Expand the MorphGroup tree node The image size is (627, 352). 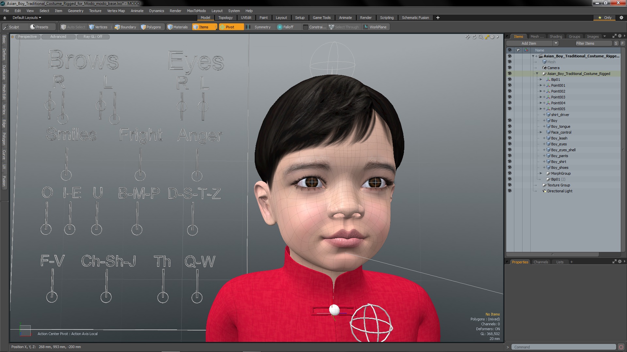click(541, 173)
